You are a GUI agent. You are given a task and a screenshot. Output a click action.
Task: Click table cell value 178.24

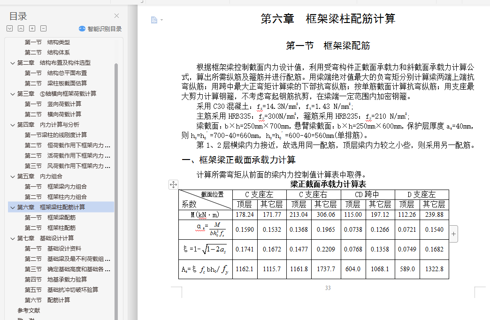pyautogui.click(x=245, y=215)
